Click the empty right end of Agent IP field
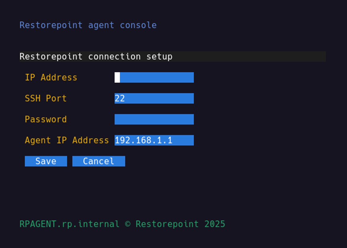Image resolution: width=347 pixels, height=248 pixels. pos(184,140)
